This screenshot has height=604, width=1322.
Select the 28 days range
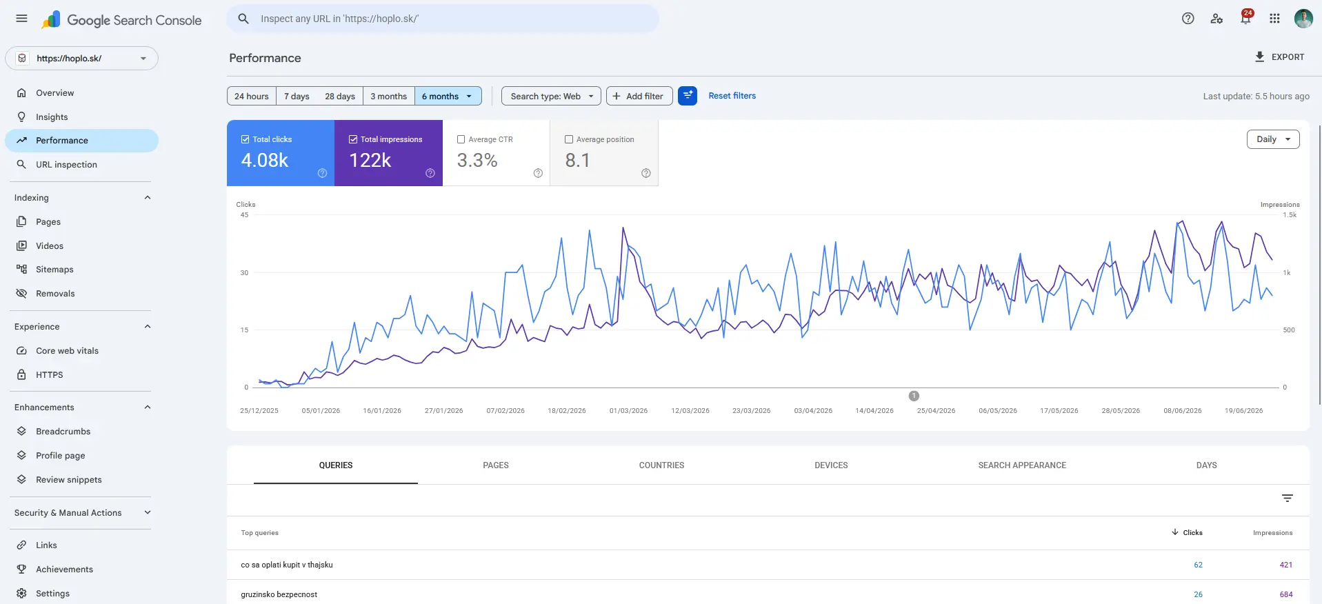[340, 96]
